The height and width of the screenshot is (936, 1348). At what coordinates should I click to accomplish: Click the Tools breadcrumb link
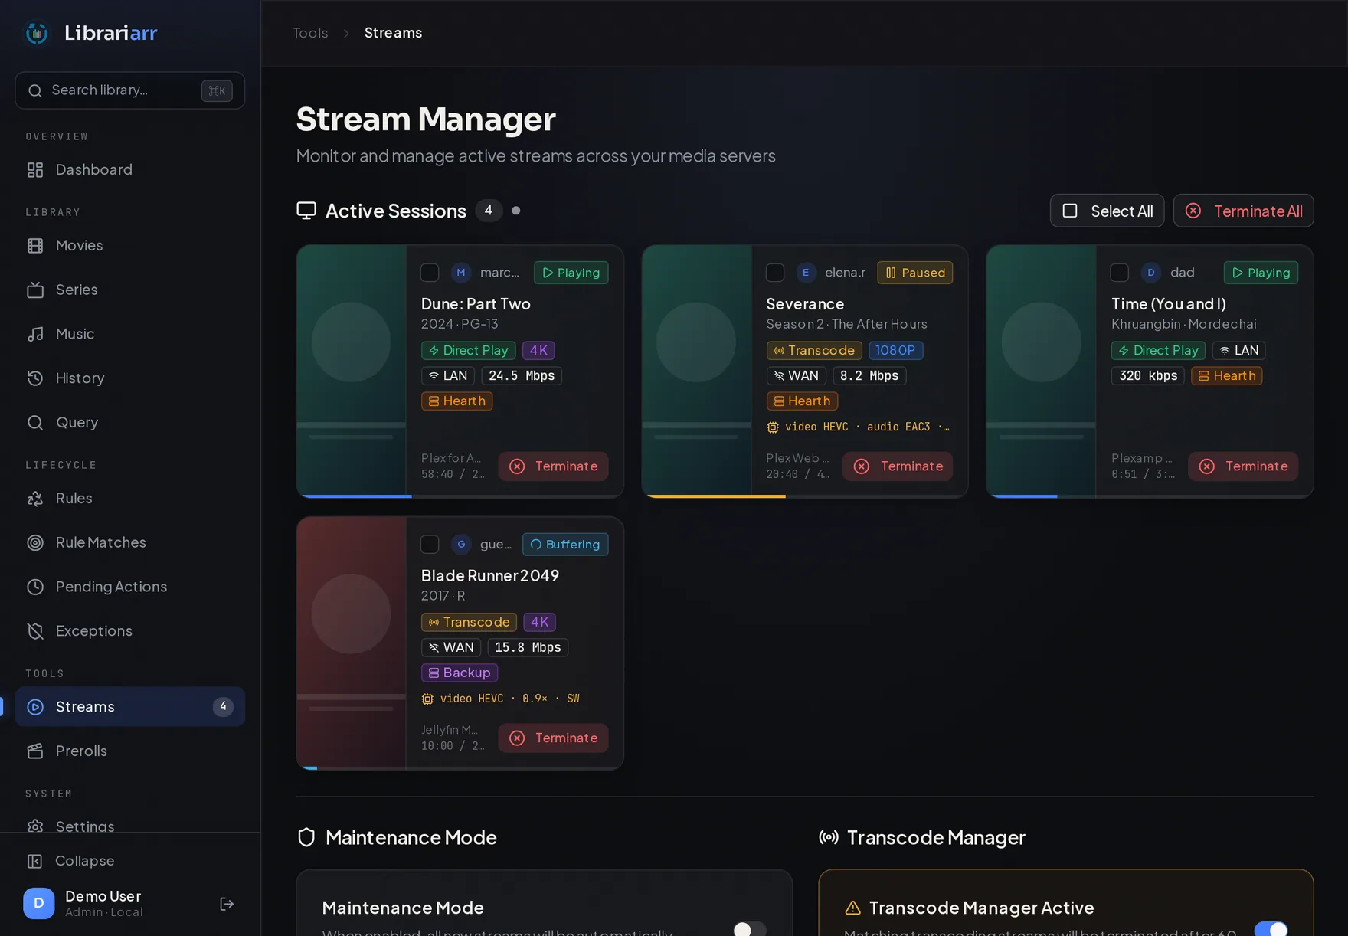click(310, 33)
